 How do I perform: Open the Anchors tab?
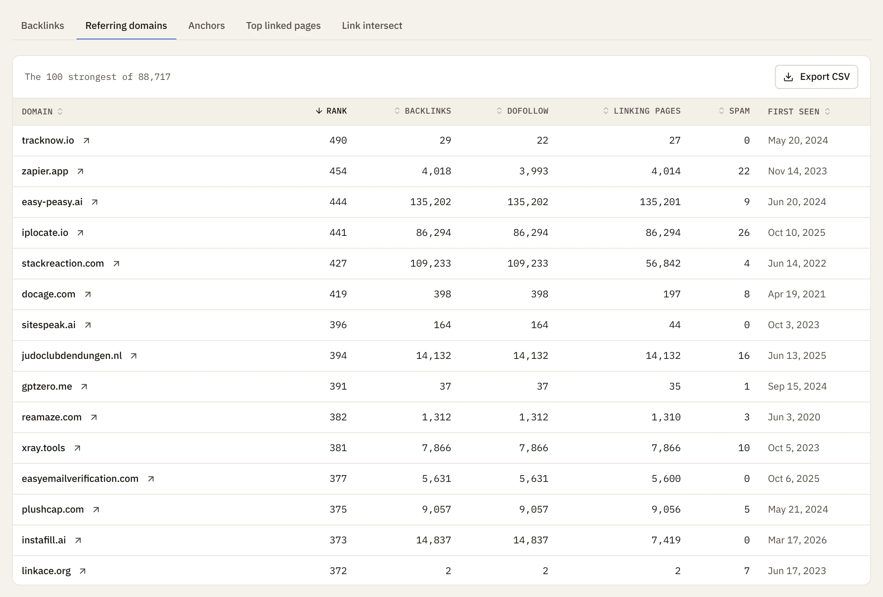tap(206, 25)
